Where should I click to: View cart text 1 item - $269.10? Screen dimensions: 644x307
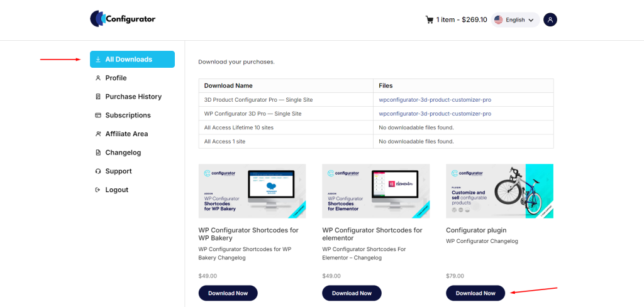click(462, 19)
